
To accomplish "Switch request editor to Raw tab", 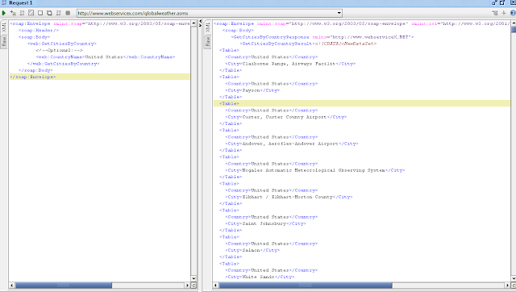I will pos(4,41).
